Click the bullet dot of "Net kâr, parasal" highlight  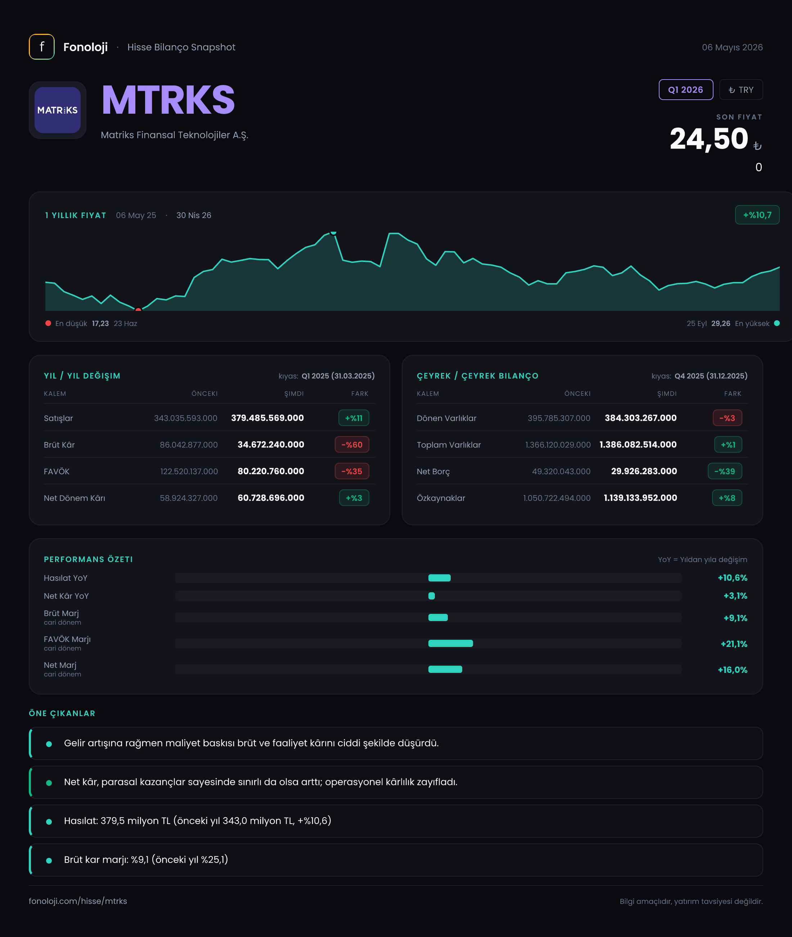pos(49,783)
